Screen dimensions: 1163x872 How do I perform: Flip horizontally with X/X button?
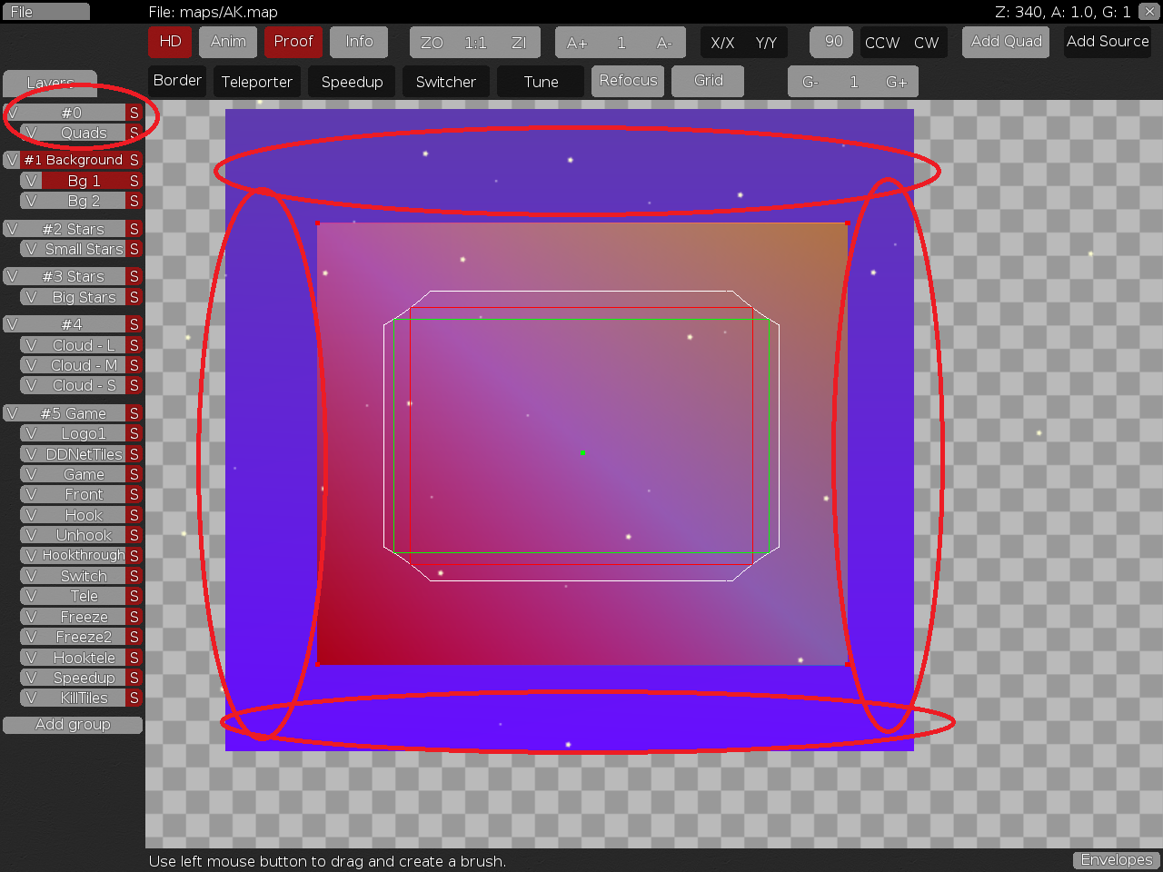[x=722, y=43]
